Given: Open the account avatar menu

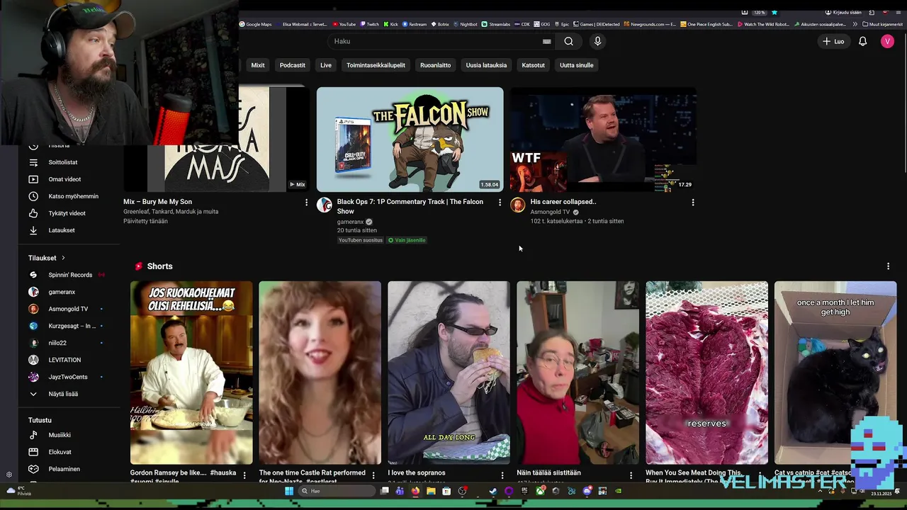Looking at the screenshot, I should pos(887,41).
